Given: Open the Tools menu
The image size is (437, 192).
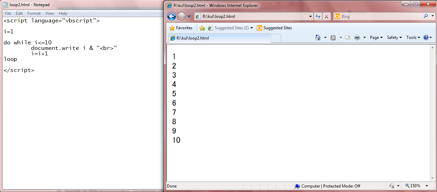Looking at the screenshot, I should click(413, 38).
